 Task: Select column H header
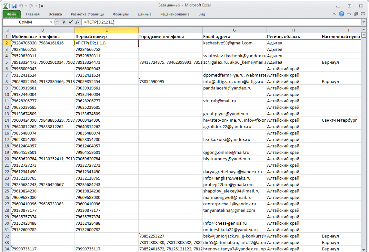pyautogui.click(x=294, y=30)
